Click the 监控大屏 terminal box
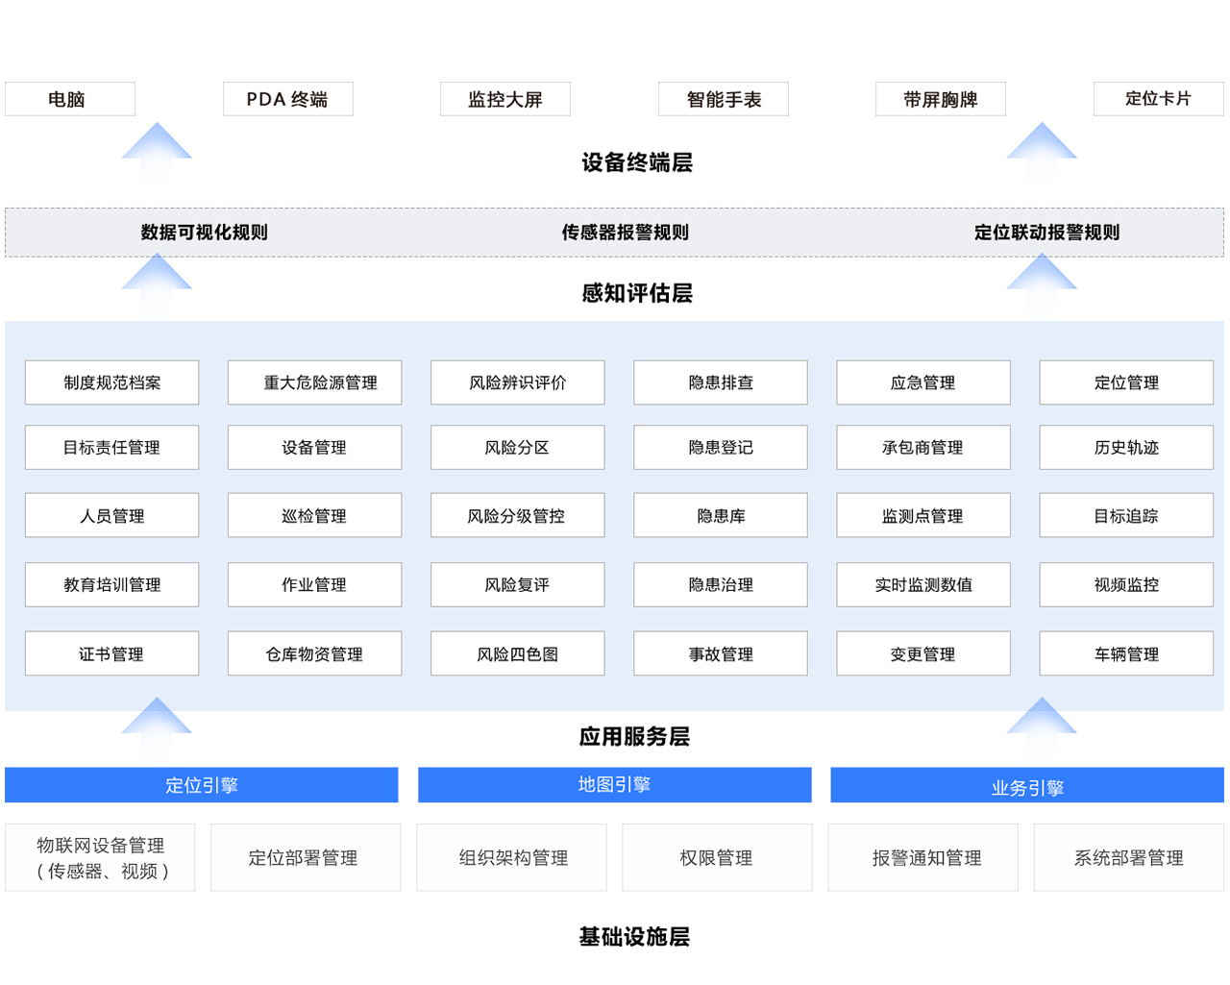1230x985 pixels. click(x=504, y=99)
